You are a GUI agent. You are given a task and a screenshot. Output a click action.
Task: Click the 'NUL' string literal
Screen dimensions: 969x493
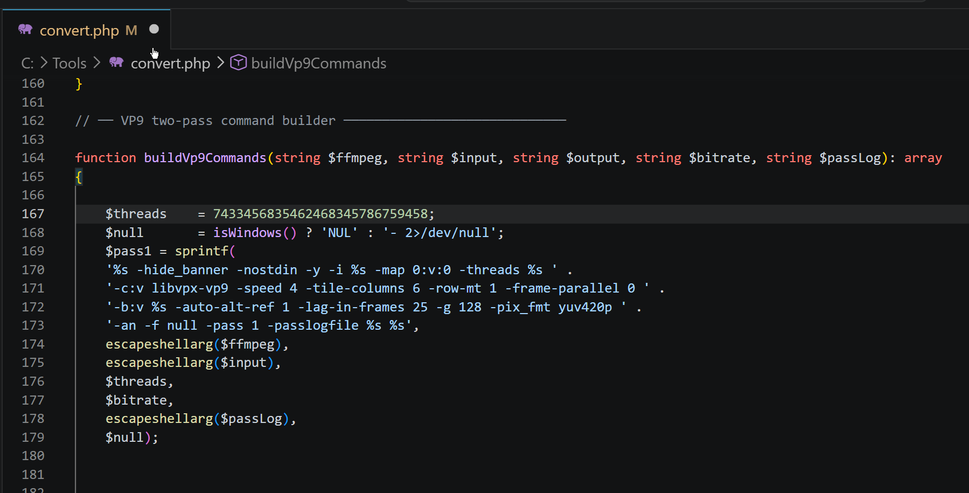click(339, 233)
